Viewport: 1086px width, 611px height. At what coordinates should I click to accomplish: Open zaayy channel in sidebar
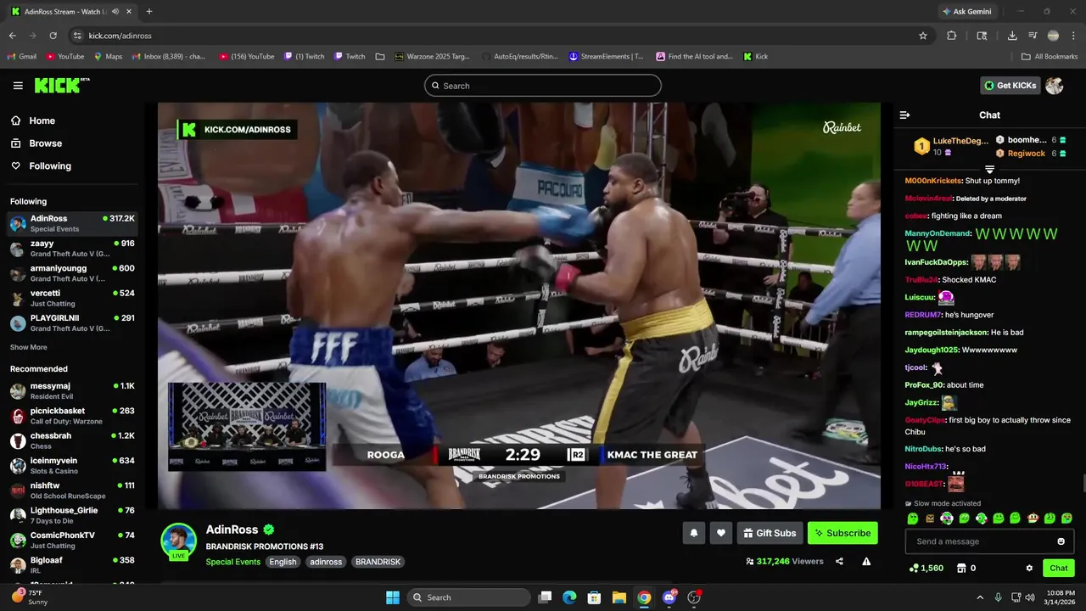click(72, 249)
